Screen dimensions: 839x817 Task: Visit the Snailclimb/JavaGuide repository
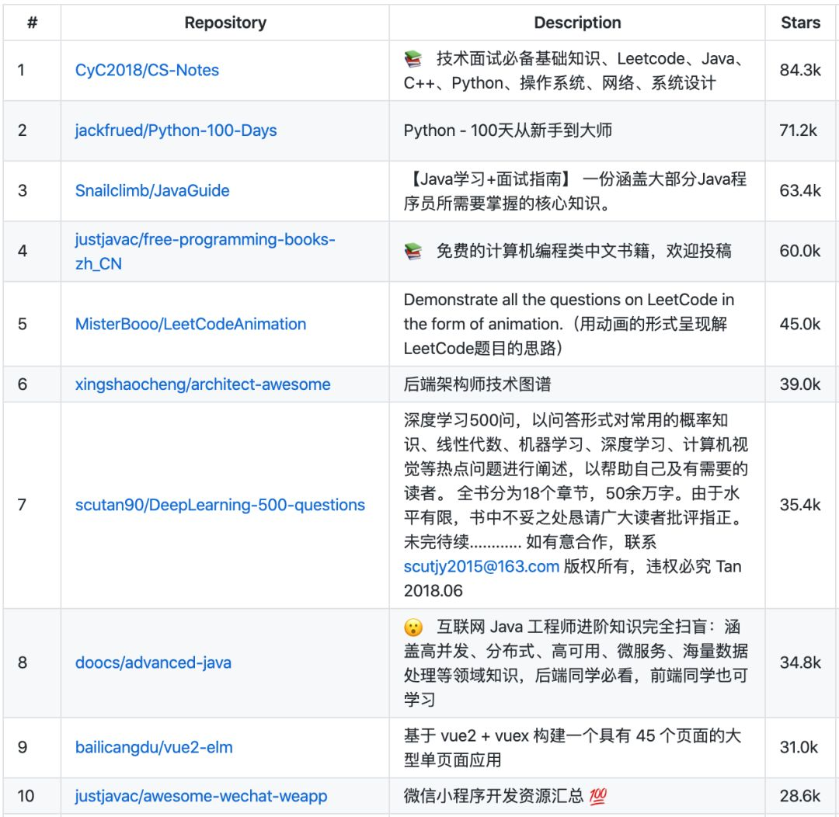click(x=152, y=190)
